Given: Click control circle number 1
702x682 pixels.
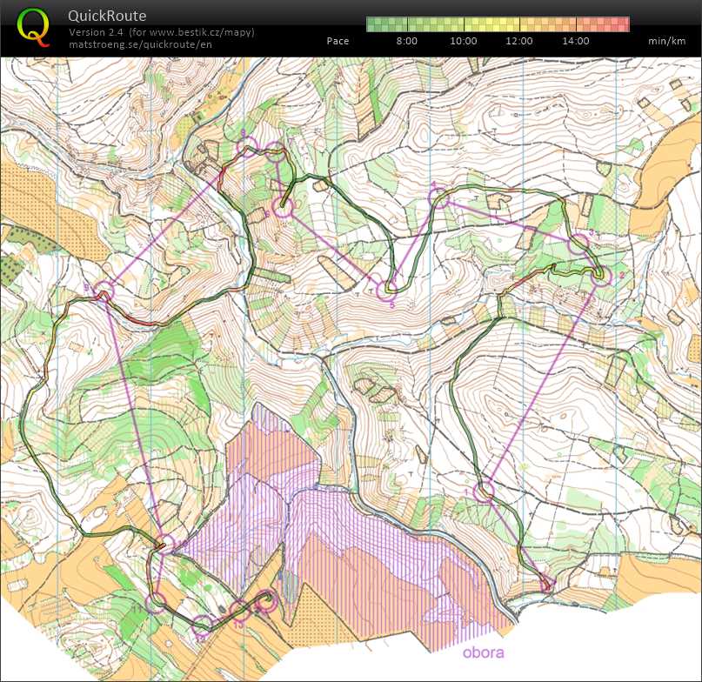Looking at the screenshot, I should coord(485,491).
